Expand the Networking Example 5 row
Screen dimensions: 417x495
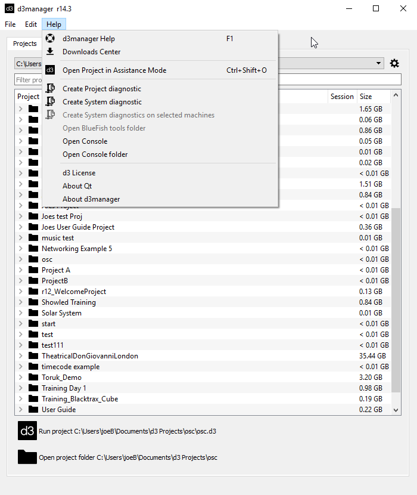click(x=20, y=249)
